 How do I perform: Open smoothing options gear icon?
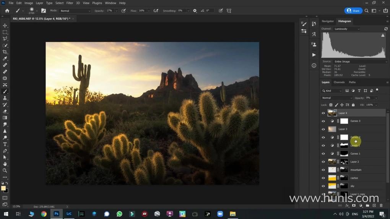coord(195,11)
